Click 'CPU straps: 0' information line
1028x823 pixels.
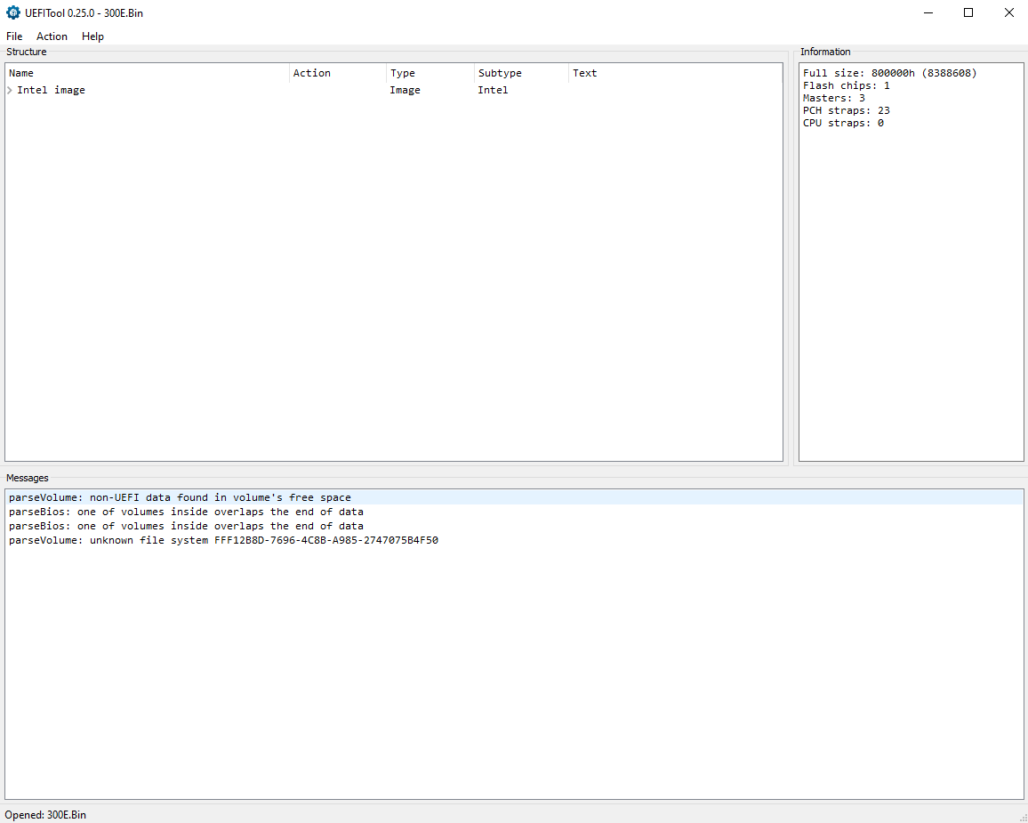pyautogui.click(x=843, y=123)
